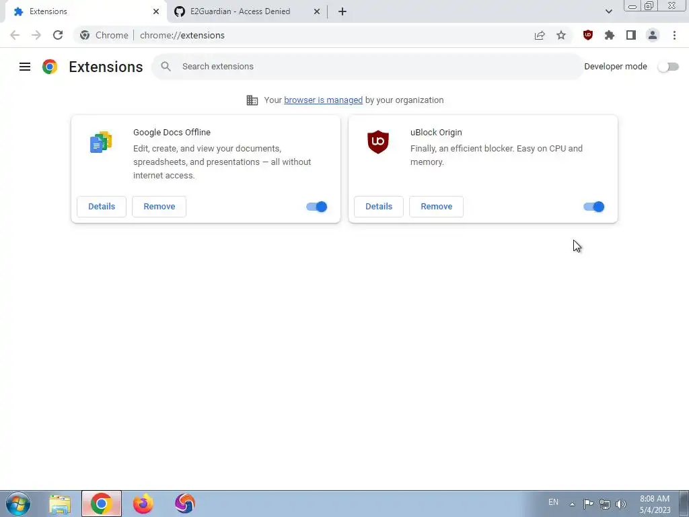Remove the Google Docs Offline extension
689x517 pixels.
point(159,207)
